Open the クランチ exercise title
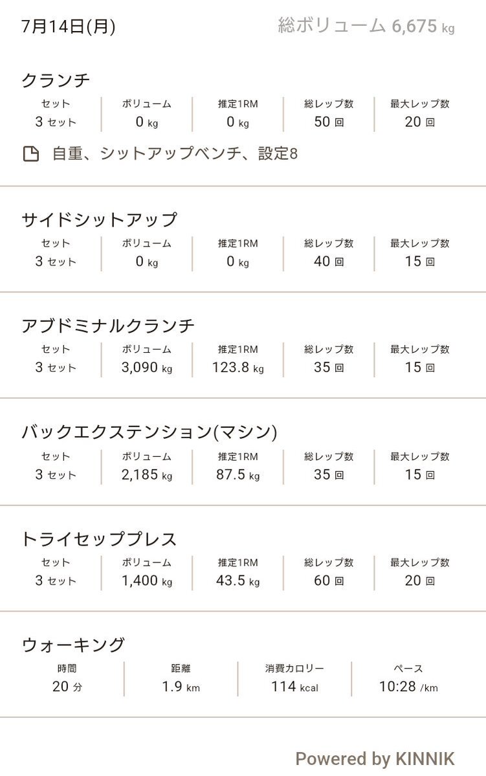Viewport: 486px width, 776px height. 56,80
